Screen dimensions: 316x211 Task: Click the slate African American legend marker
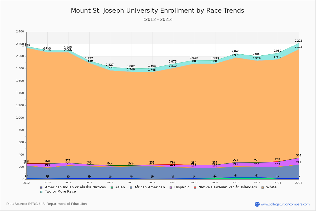tap(131, 188)
